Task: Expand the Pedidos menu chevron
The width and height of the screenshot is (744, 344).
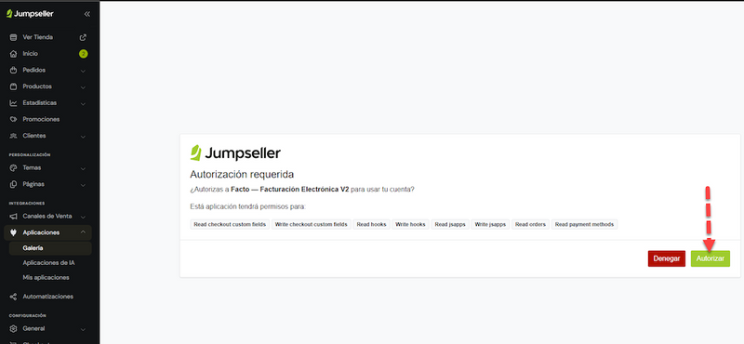Action: click(x=83, y=71)
